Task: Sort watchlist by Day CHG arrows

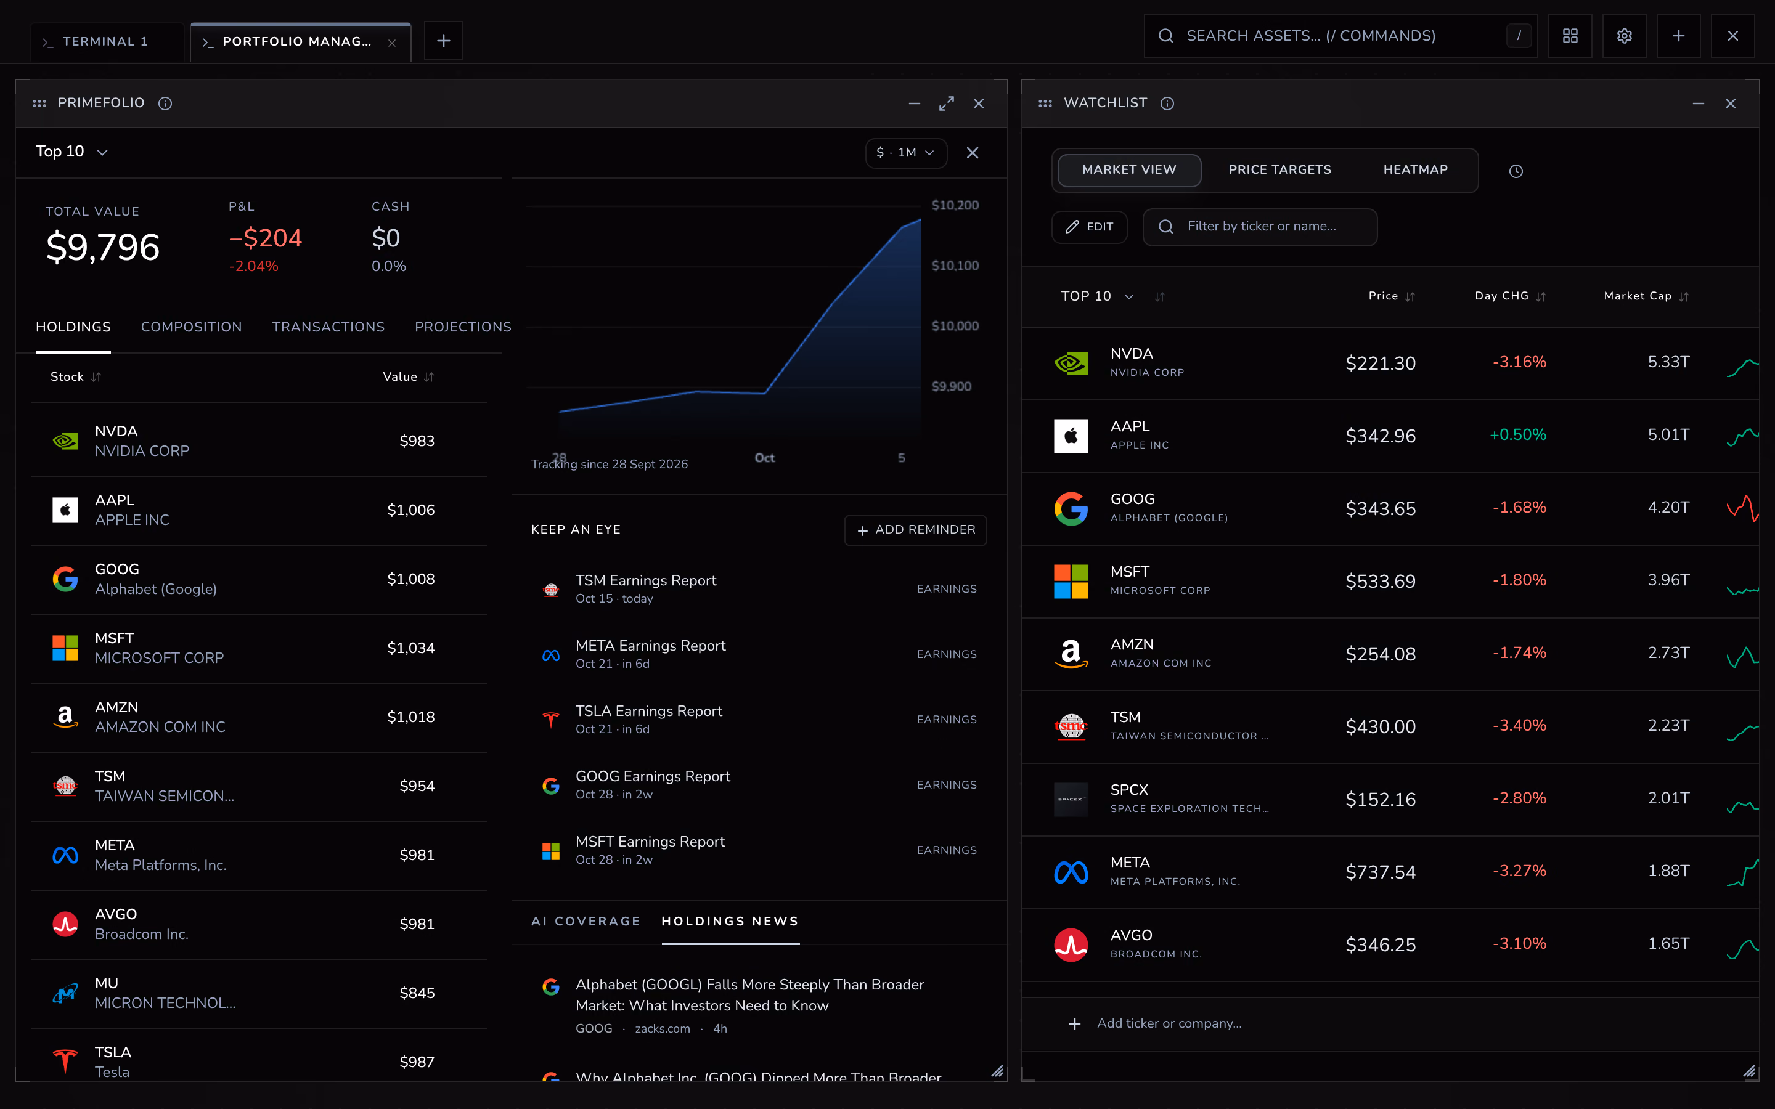Action: [1540, 296]
